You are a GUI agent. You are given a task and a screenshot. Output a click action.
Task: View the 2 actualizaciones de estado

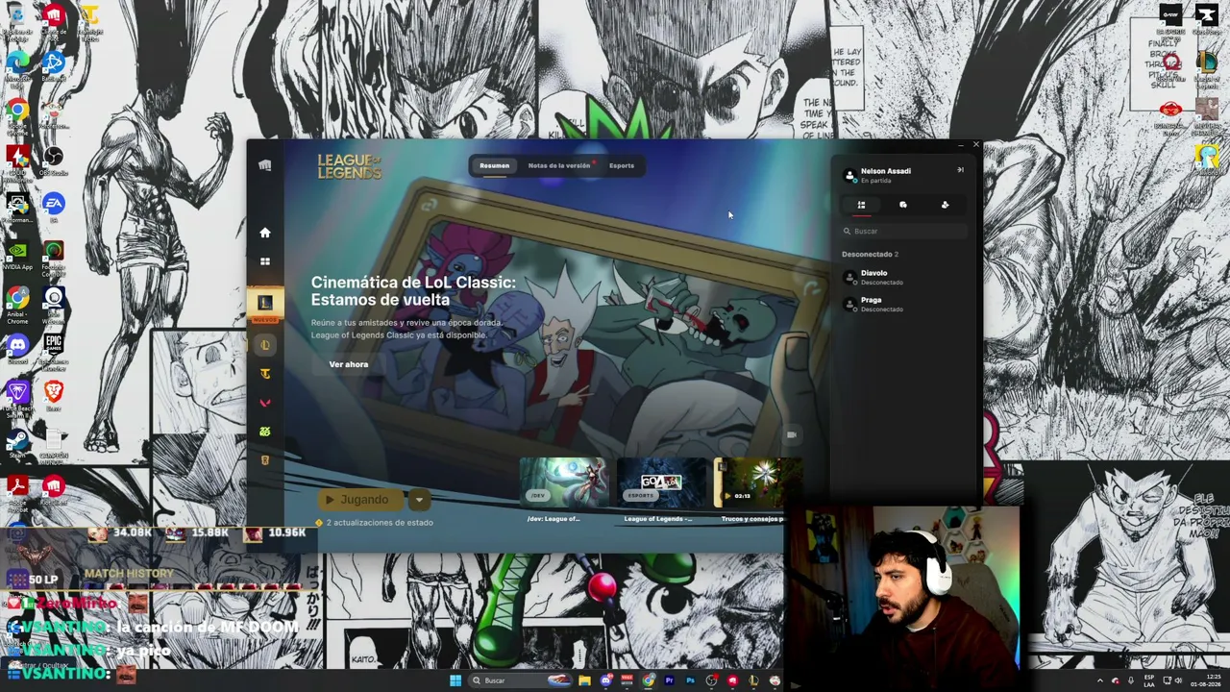coord(375,523)
